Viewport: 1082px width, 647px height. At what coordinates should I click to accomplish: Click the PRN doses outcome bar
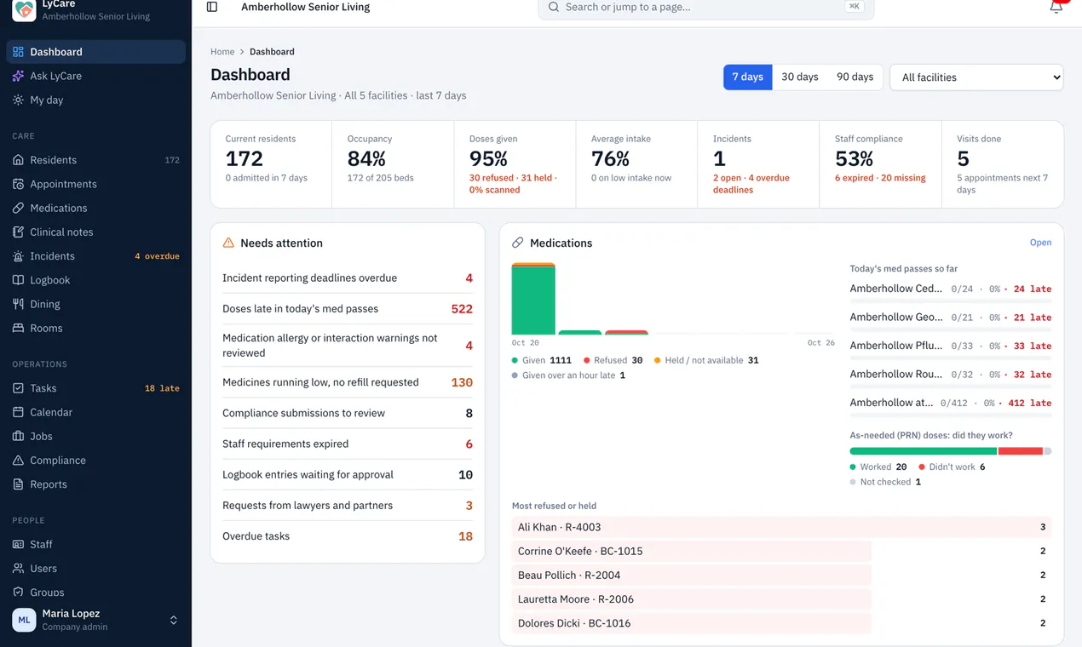pyautogui.click(x=951, y=451)
